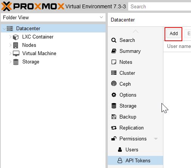The height and width of the screenshot is (168, 191).
Task: Open the Options menu item
Action: pyautogui.click(x=135, y=95)
